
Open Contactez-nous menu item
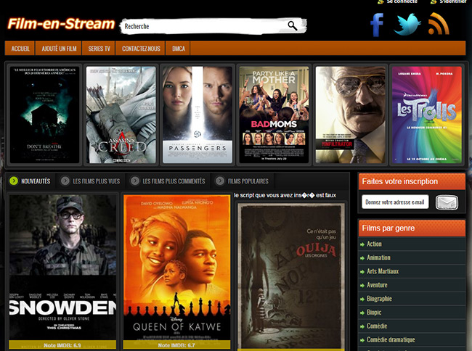point(141,49)
